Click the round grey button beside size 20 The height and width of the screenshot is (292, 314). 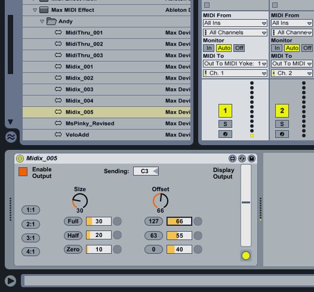tap(118, 235)
